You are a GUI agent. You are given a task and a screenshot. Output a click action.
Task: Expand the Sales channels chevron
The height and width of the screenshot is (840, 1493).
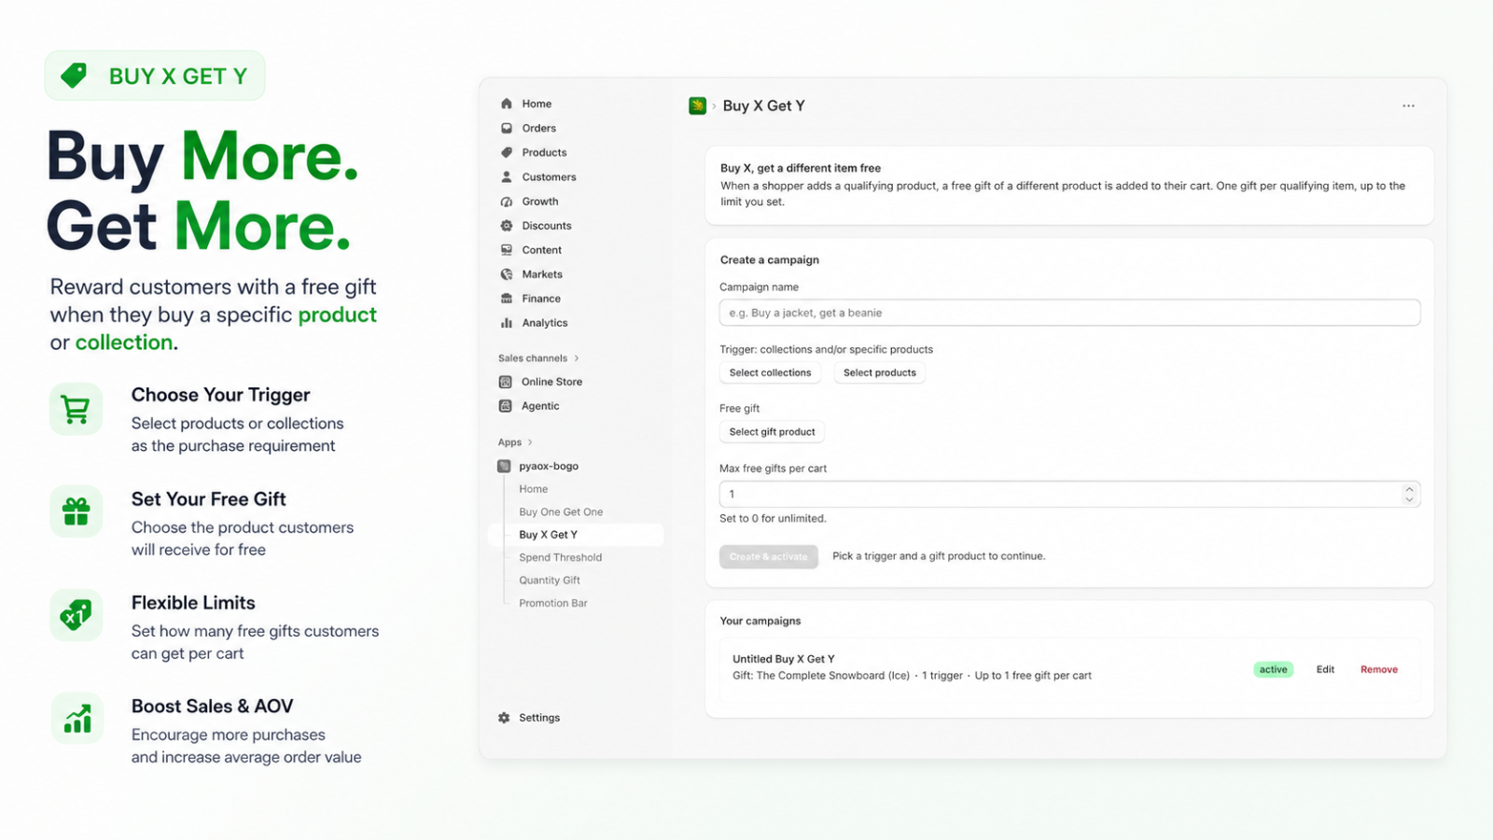(x=577, y=358)
